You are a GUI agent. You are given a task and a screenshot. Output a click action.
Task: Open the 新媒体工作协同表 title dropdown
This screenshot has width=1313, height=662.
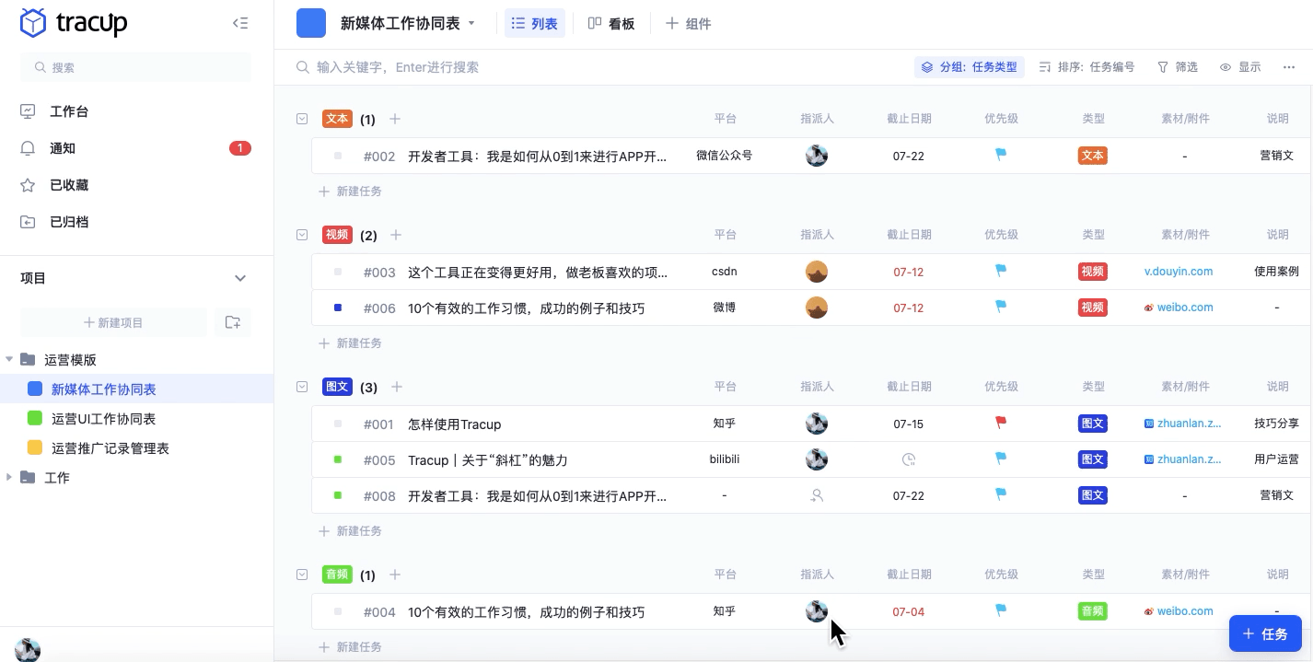coord(471,23)
